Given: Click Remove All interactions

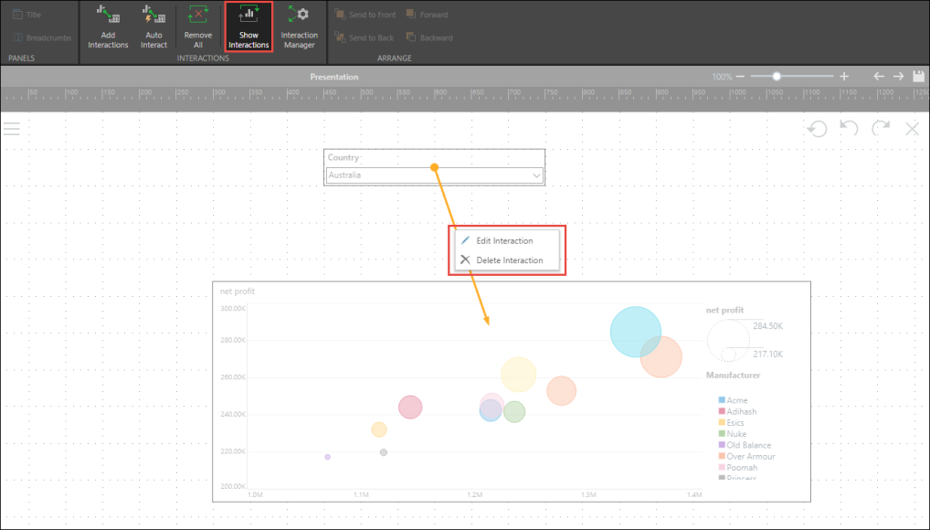Looking at the screenshot, I should pos(198,16).
